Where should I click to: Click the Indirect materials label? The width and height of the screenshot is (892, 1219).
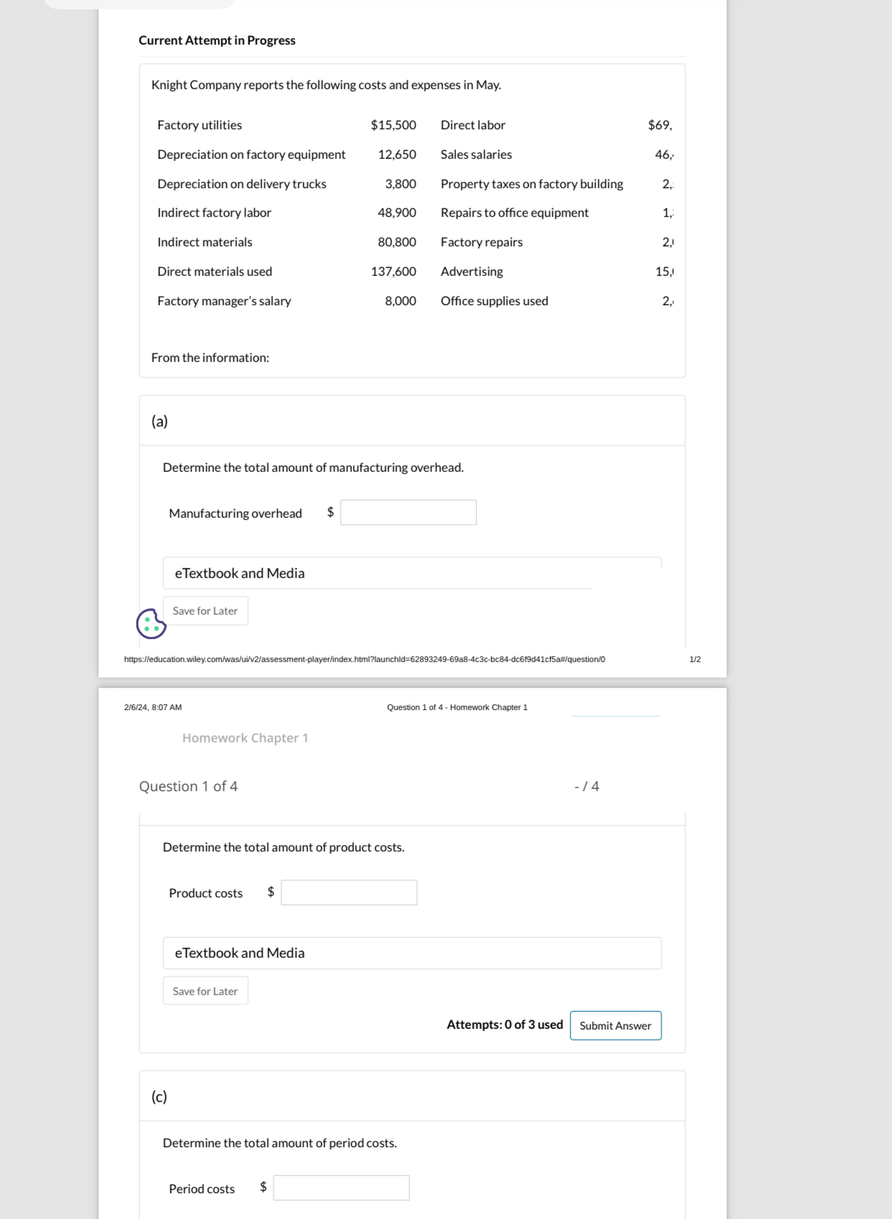[x=205, y=242]
